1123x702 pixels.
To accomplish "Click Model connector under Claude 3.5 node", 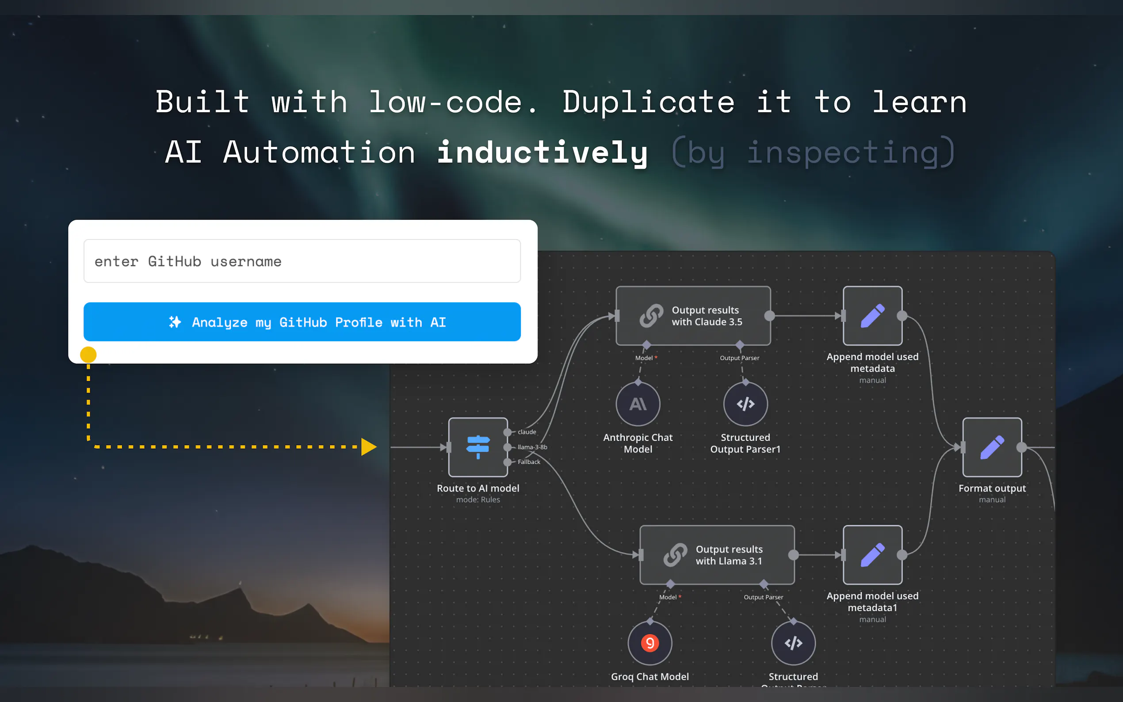I will pos(646,345).
